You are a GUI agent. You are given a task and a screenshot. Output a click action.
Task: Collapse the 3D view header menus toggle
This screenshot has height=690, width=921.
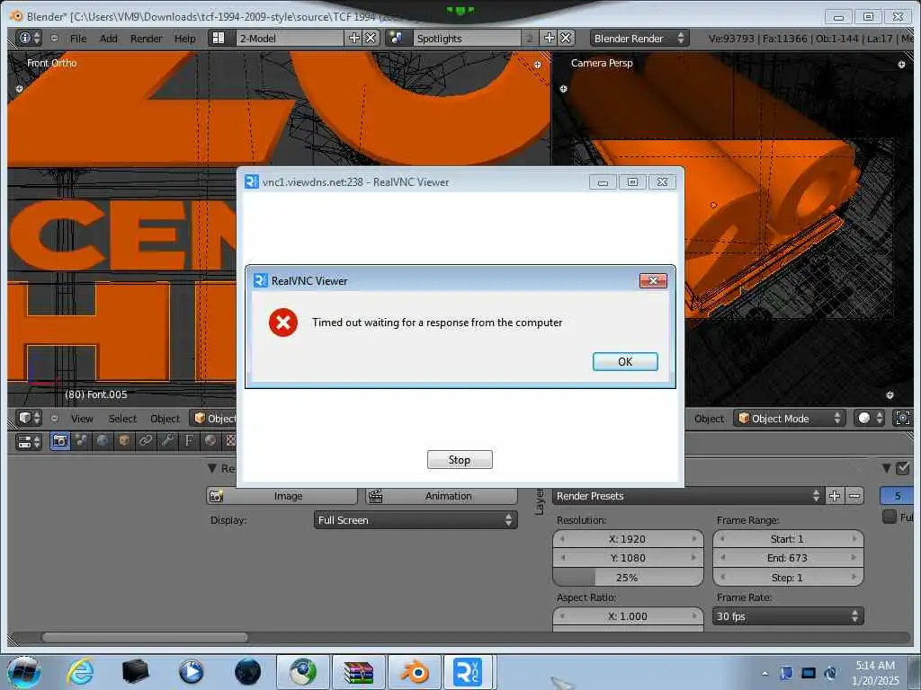click(54, 419)
